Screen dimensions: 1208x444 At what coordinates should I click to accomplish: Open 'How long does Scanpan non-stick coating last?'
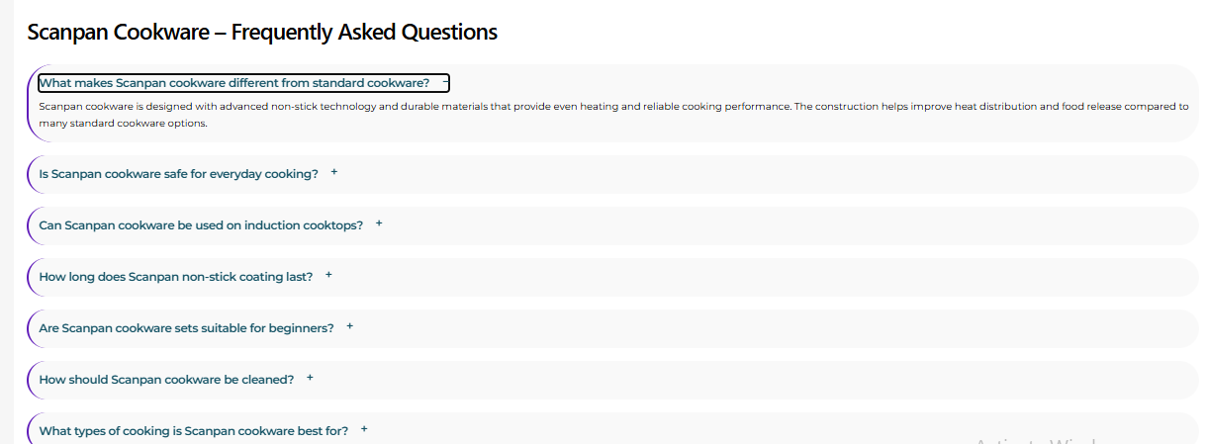[x=175, y=277]
